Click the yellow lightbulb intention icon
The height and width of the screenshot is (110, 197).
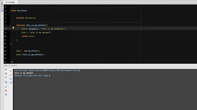click(13, 28)
